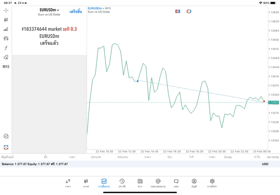Tap the red order close marker on chart
This screenshot has width=280, height=195.
[x=264, y=101]
